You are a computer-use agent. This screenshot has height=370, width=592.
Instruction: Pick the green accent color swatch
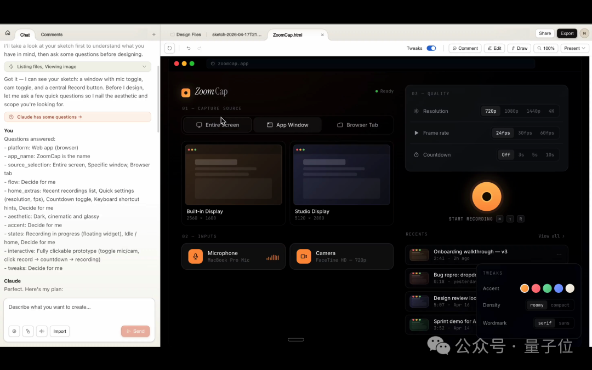(x=547, y=288)
